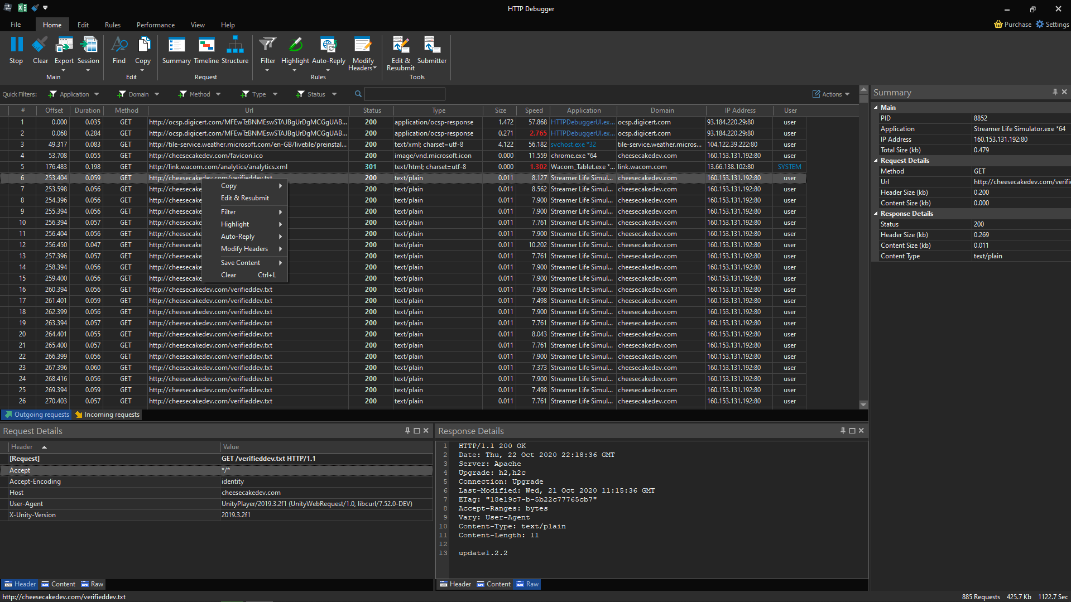This screenshot has width=1071, height=602.
Task: Collapse the Response Details section in Summary
Action: (x=876, y=214)
